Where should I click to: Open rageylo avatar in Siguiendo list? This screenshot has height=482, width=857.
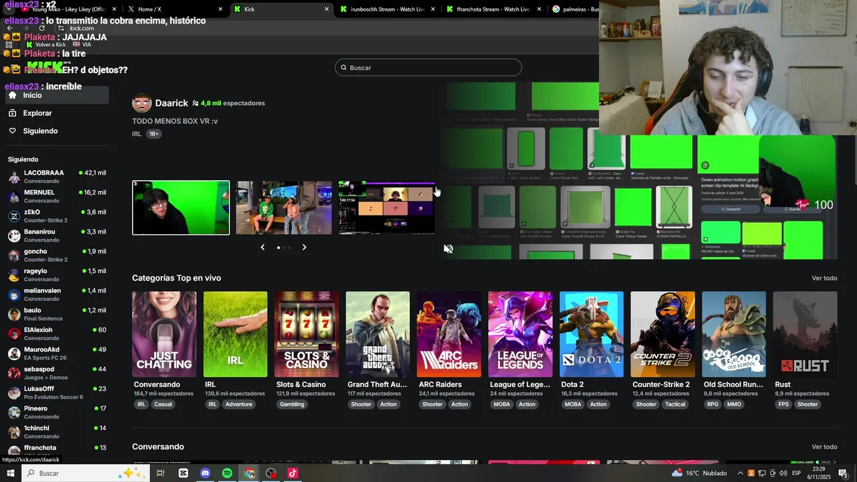[x=14, y=275]
